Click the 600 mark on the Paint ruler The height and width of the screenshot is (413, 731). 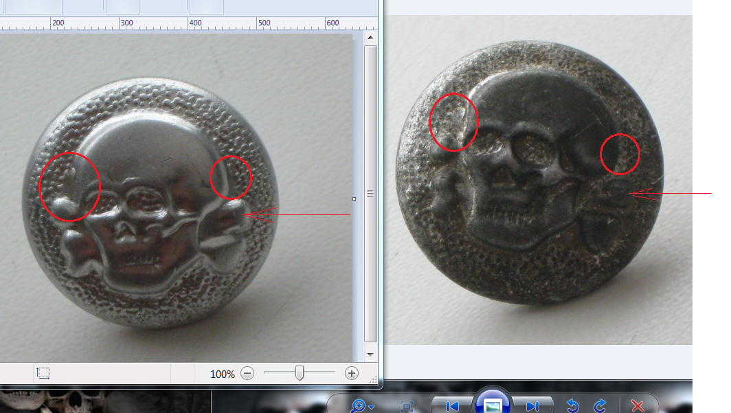pyautogui.click(x=333, y=23)
